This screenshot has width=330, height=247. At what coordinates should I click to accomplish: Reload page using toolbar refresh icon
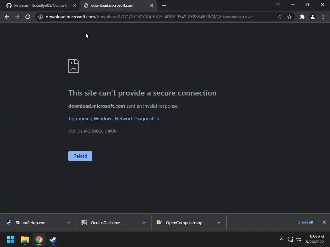pyautogui.click(x=28, y=17)
